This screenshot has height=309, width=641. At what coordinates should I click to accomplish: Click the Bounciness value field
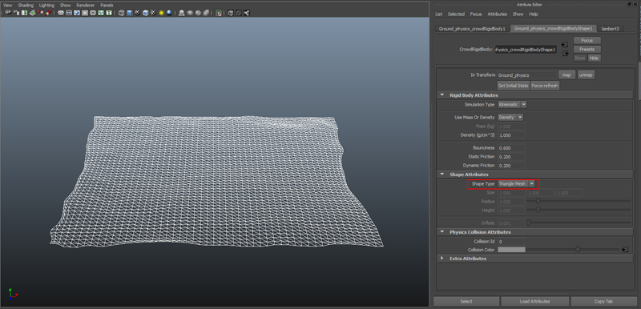coord(511,148)
